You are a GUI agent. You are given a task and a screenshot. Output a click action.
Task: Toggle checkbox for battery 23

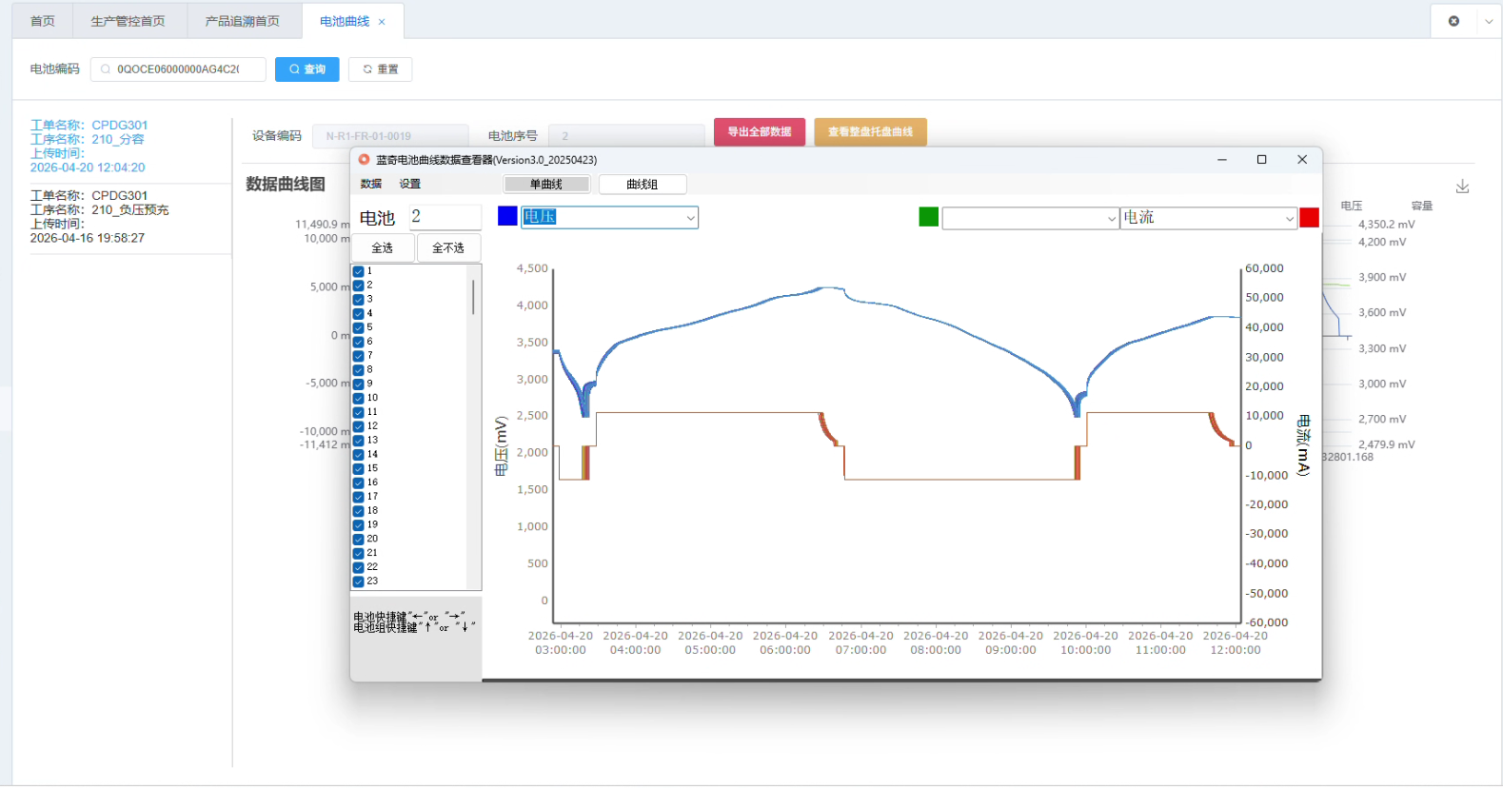(359, 581)
